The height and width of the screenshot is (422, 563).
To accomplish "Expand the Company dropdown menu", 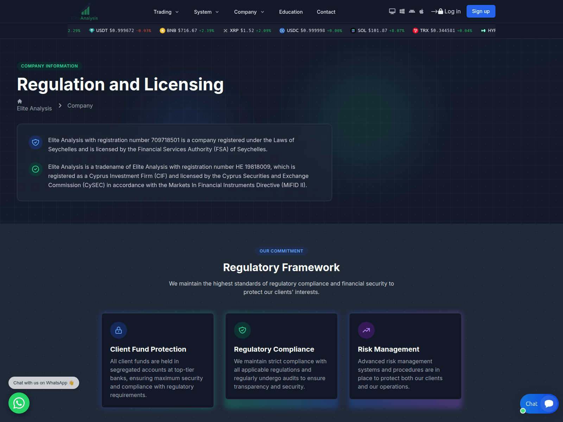I will pos(249,12).
